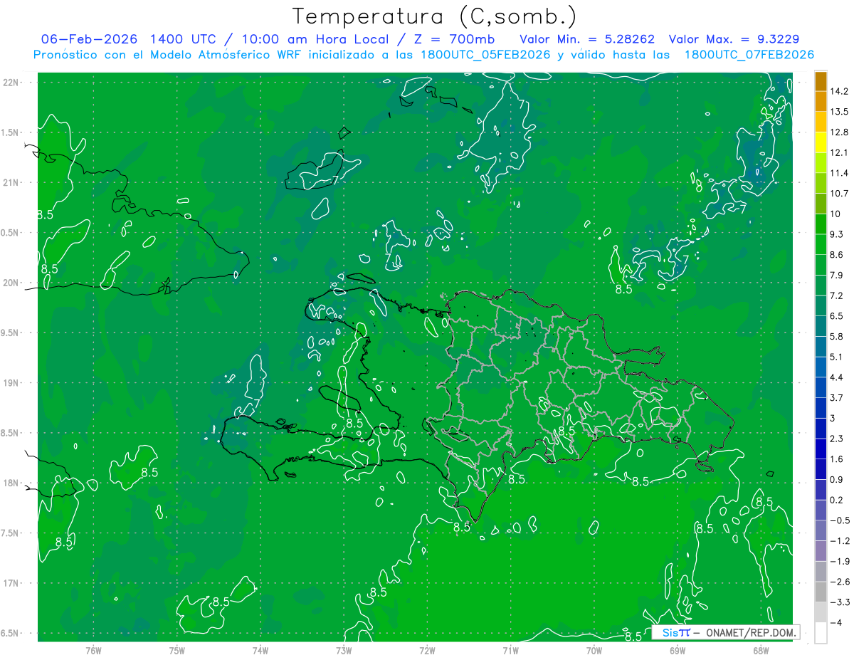Click the gray swatch between -3.3 and -2.6
The image size is (854, 660).
pos(821,591)
